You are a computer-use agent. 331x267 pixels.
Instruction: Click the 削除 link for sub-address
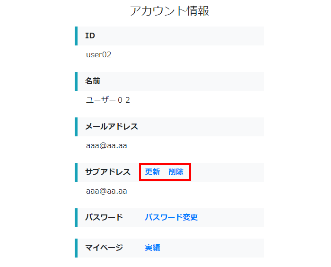[x=176, y=172]
